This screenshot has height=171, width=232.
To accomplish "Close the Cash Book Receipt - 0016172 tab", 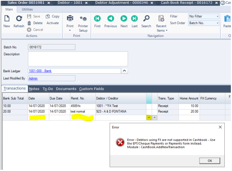I will [x=216, y=3].
